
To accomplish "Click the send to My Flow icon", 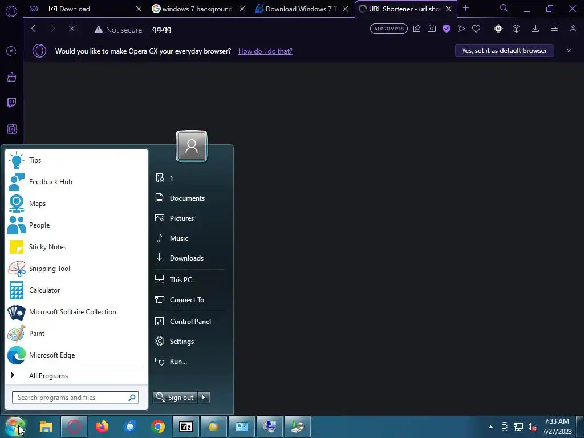I will tap(461, 29).
